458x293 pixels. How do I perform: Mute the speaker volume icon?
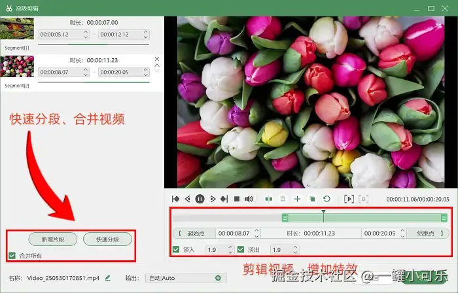(249, 199)
